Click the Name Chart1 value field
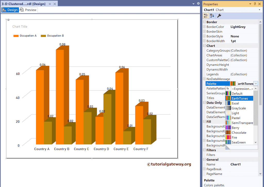Image resolution: width=264 pixels, height=187 pixels. point(244,164)
